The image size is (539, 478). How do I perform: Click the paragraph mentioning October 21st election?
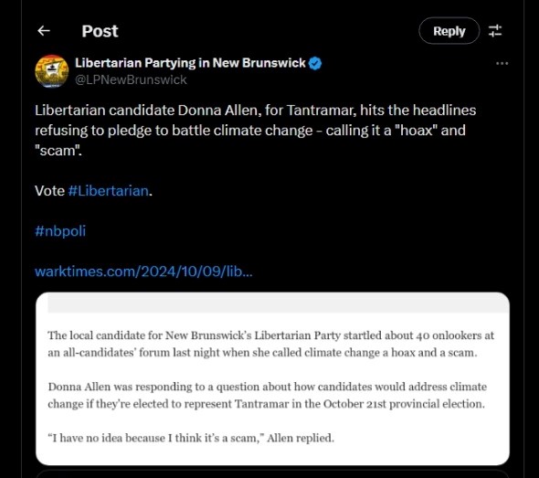267,395
